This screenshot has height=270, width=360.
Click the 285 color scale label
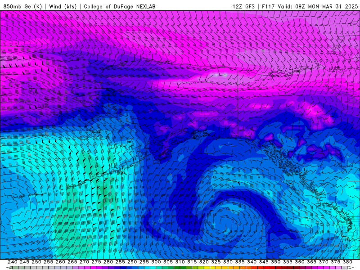point(120,262)
